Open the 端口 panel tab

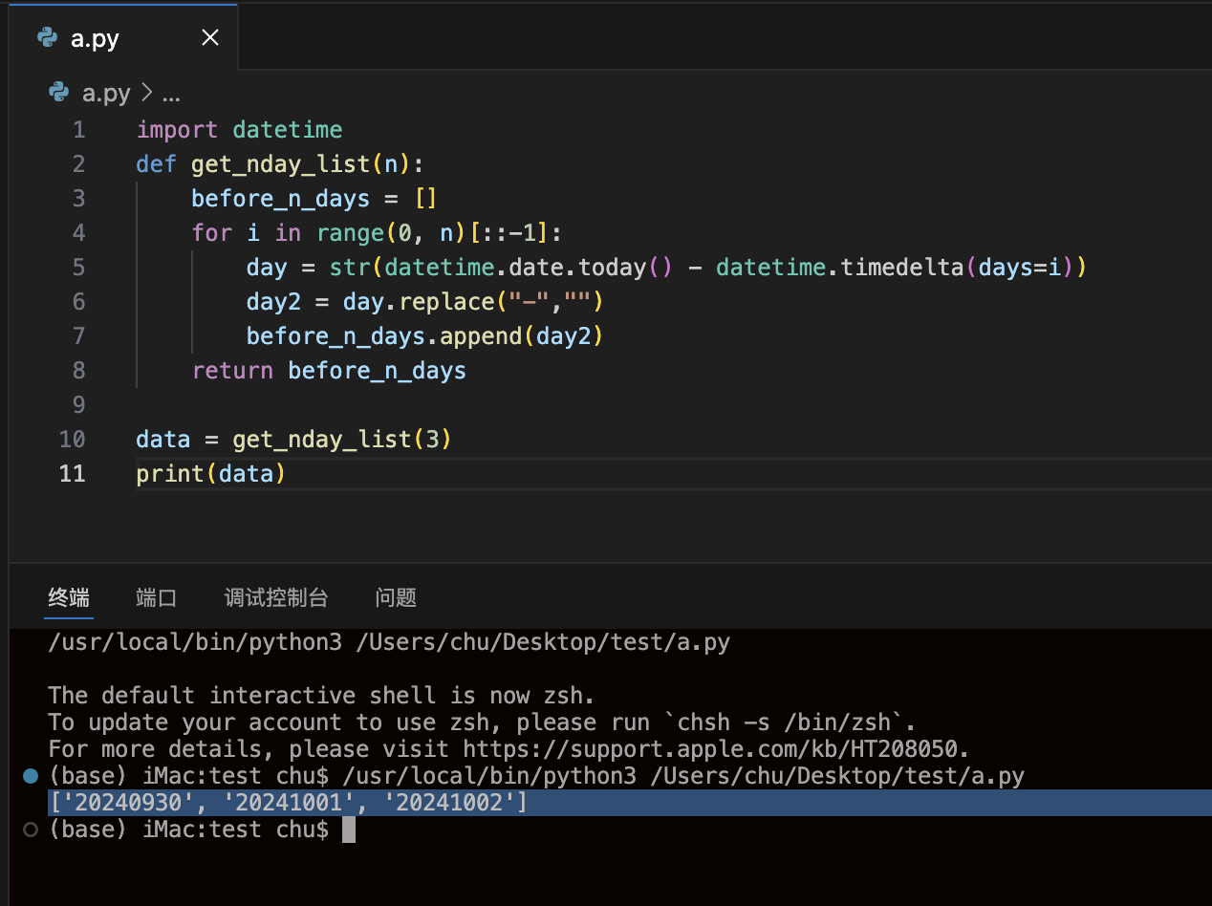click(x=157, y=598)
